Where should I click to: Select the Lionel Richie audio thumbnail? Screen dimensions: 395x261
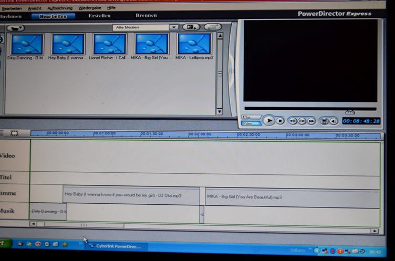(109, 44)
